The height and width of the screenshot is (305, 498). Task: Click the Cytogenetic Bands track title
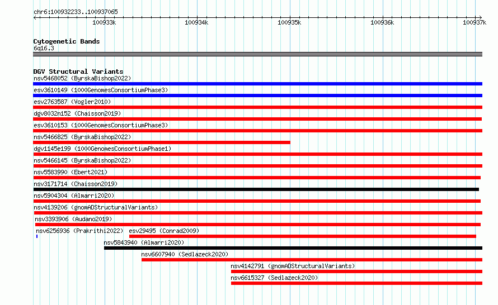click(67, 41)
